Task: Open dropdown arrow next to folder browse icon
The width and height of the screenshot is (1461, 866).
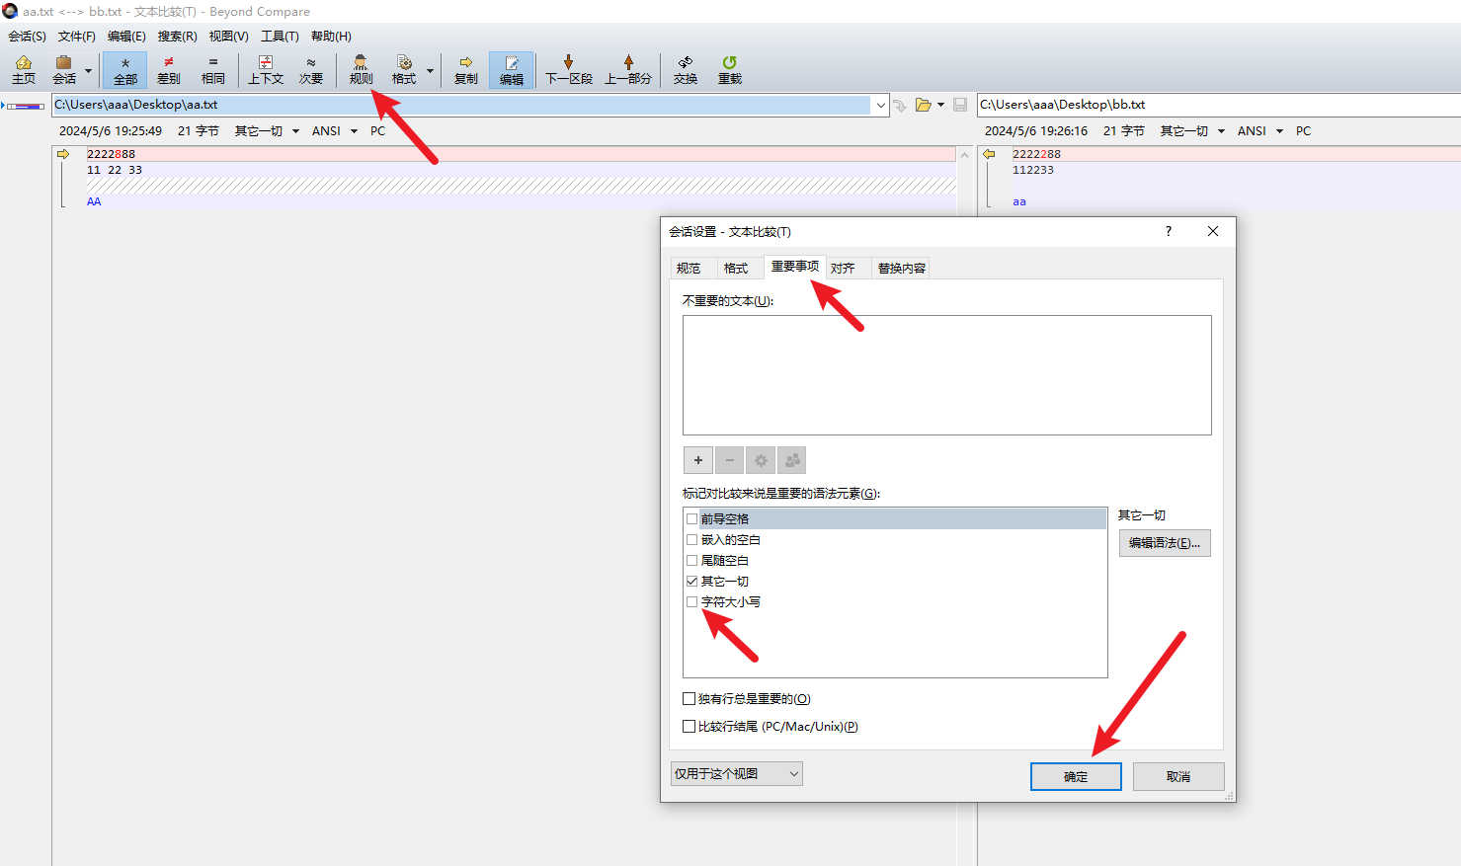Action: click(941, 105)
